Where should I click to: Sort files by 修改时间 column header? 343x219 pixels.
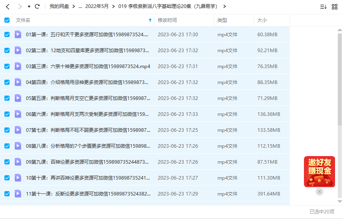(x=167, y=20)
